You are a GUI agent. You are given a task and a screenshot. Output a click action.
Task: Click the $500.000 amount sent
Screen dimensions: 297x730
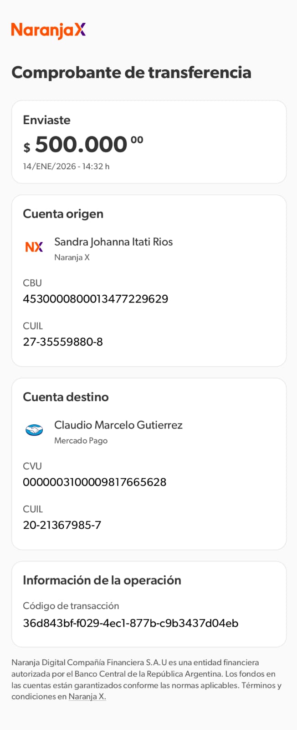coord(83,145)
